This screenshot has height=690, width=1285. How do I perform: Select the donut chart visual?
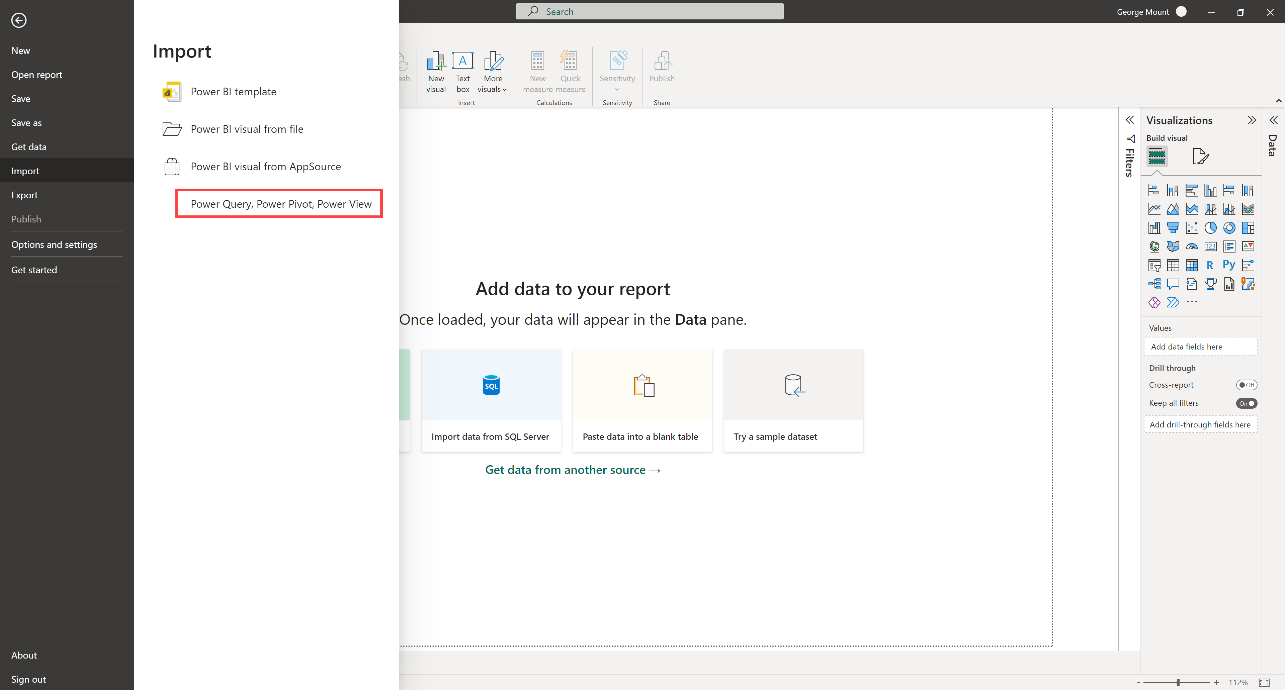click(x=1229, y=228)
